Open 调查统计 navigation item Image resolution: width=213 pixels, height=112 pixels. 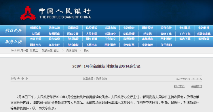pyautogui.click(x=148, y=28)
